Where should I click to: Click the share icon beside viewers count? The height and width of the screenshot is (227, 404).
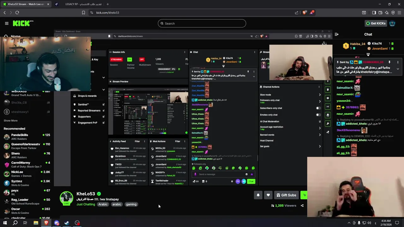pos(302,206)
